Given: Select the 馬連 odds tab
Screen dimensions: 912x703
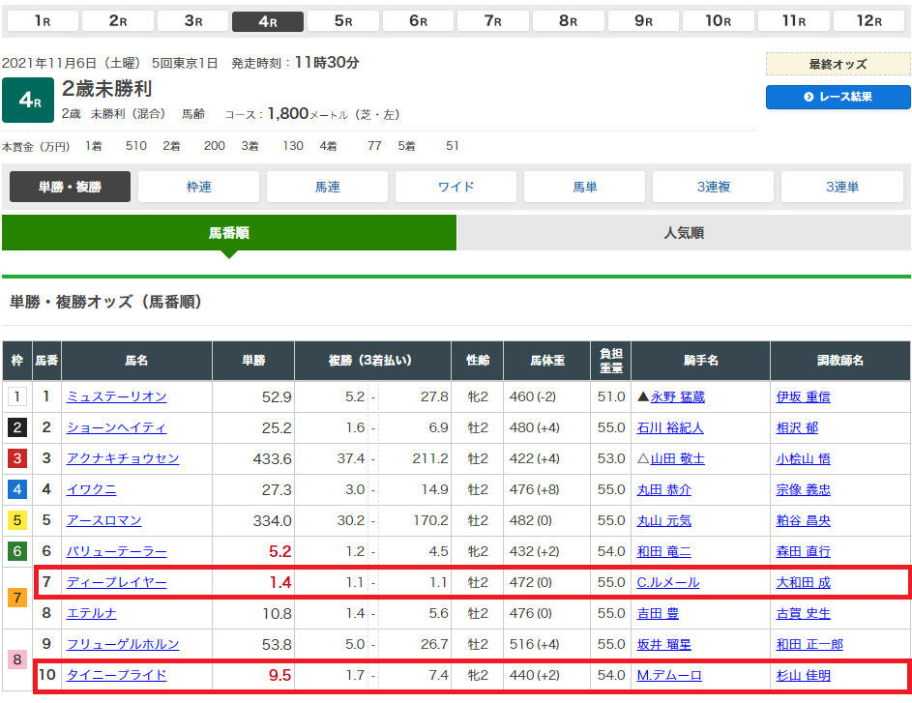Looking at the screenshot, I should (x=327, y=187).
